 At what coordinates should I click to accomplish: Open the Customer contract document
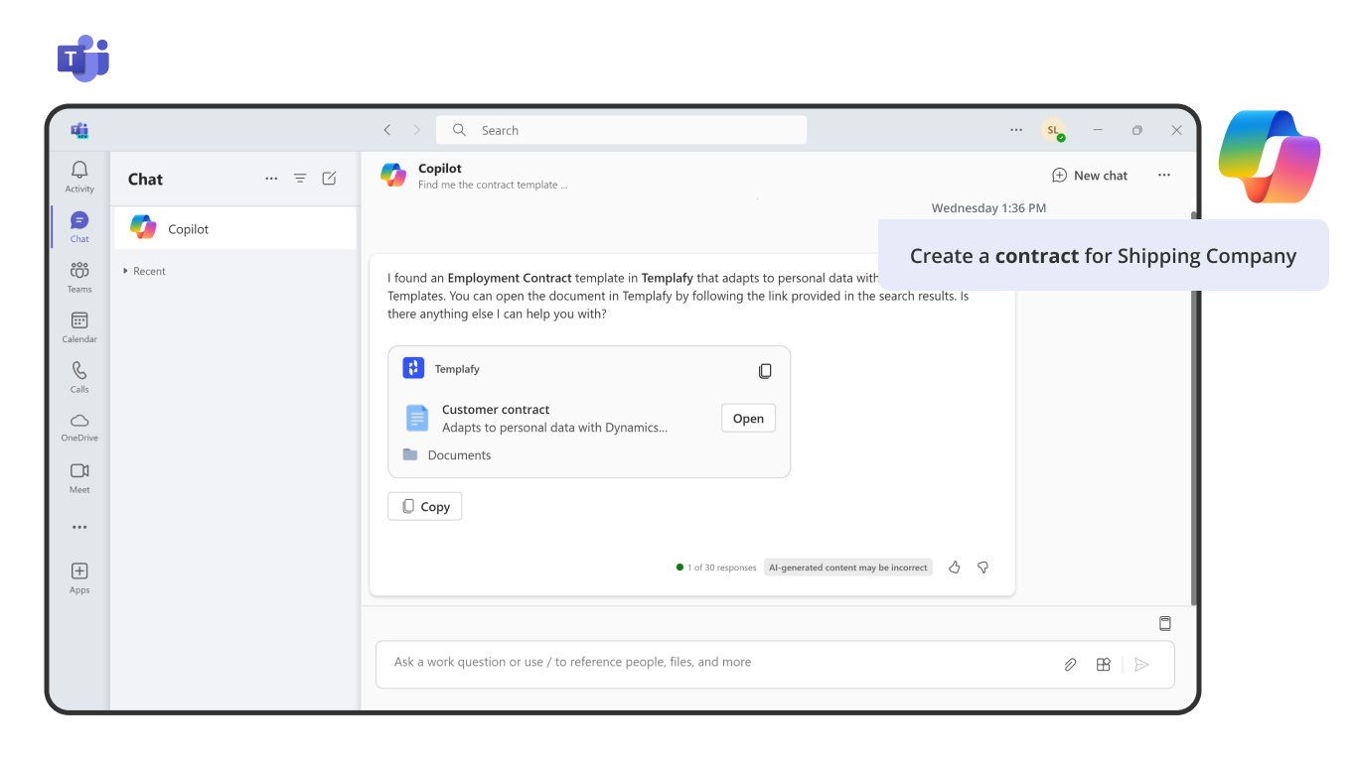tap(748, 419)
